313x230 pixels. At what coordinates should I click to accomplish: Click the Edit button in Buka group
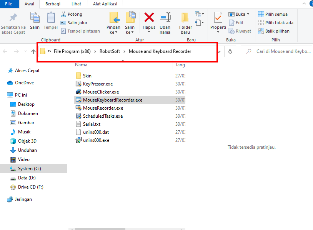point(236,23)
